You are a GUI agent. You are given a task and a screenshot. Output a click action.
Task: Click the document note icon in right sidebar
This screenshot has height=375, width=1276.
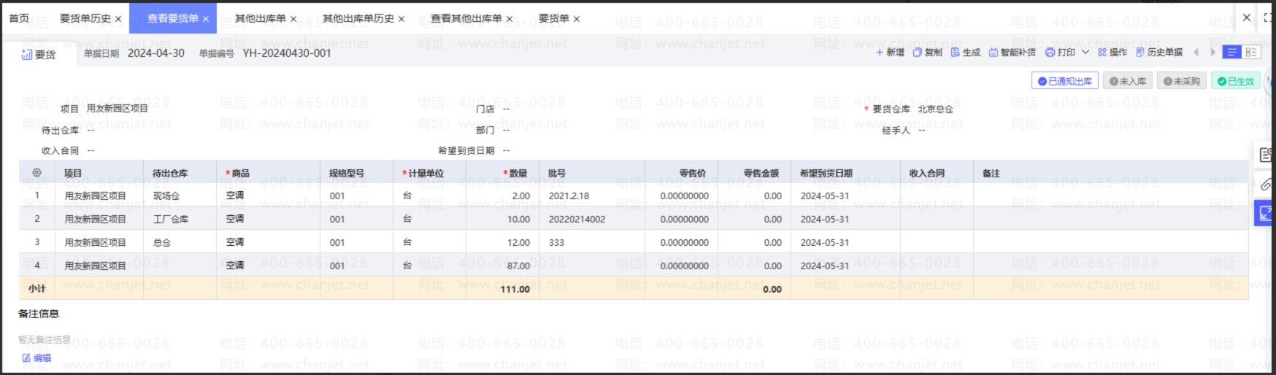1265,155
